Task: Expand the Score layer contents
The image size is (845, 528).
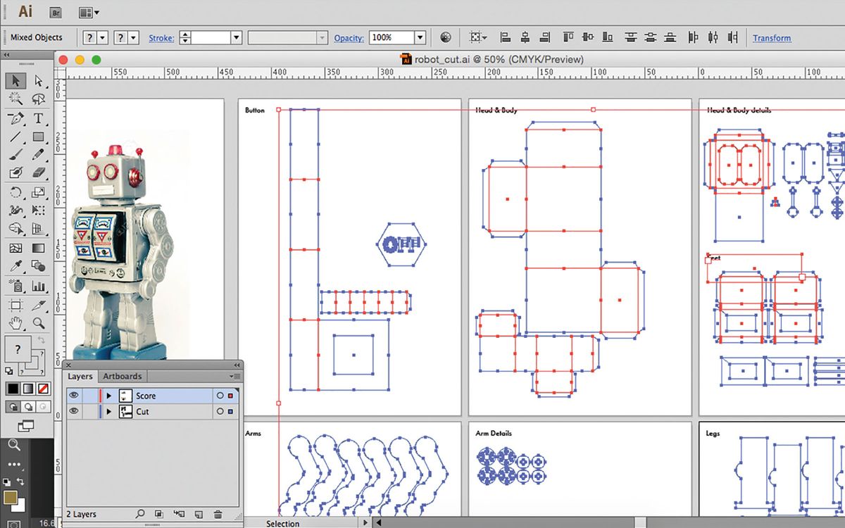Action: tap(108, 396)
